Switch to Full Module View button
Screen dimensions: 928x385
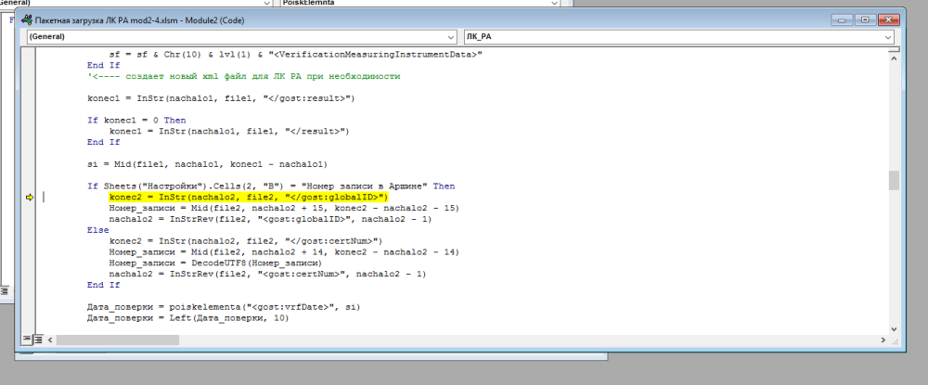(x=40, y=341)
